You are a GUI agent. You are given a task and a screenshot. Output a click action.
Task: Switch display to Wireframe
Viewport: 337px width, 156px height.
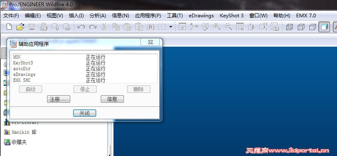coord(290,27)
